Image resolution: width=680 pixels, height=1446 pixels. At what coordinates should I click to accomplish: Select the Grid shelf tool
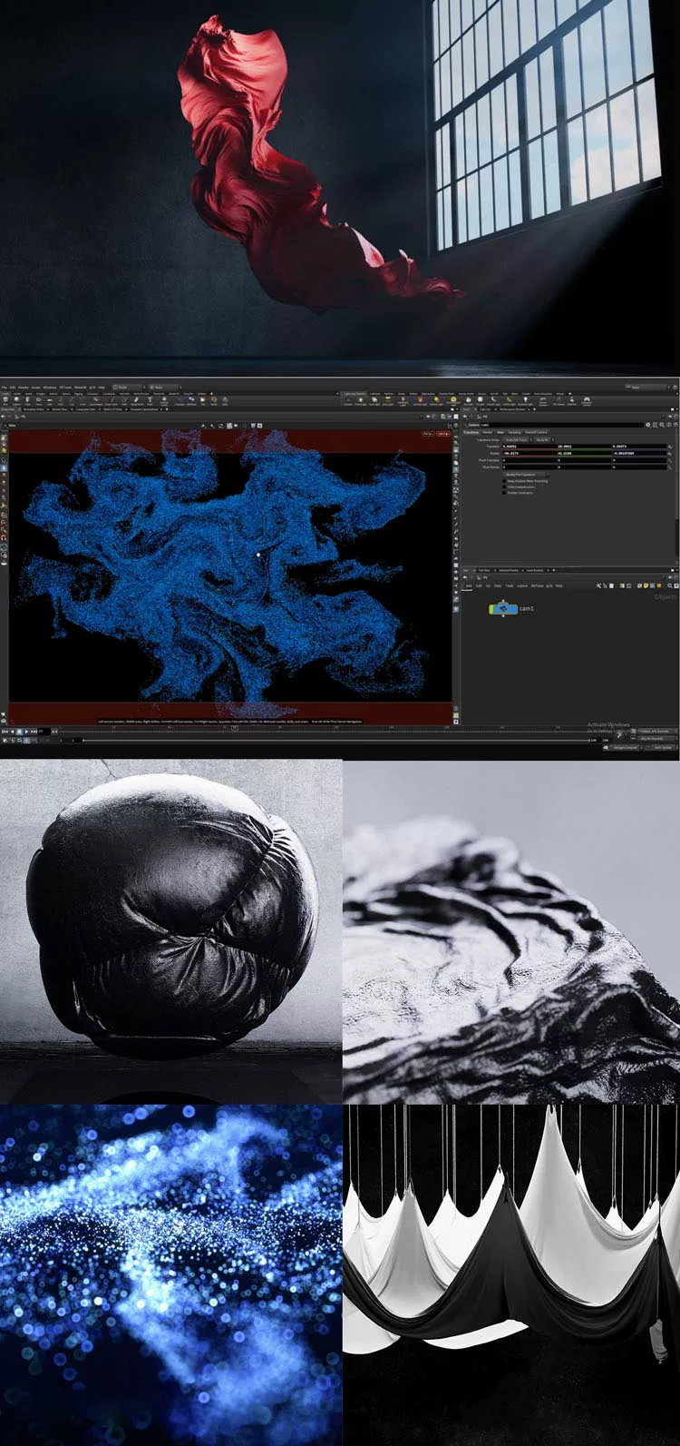(49, 400)
